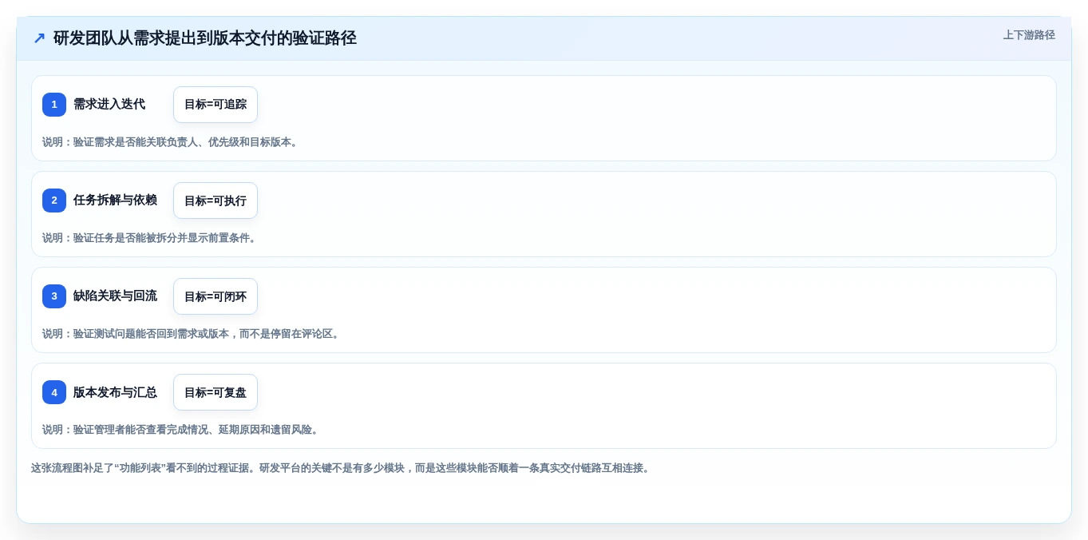
Task: Click the 目标=可闭环 tag
Action: click(x=216, y=296)
